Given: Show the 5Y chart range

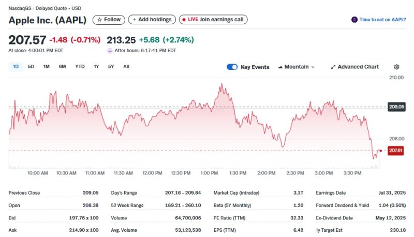Looking at the screenshot, I should click(111, 67).
